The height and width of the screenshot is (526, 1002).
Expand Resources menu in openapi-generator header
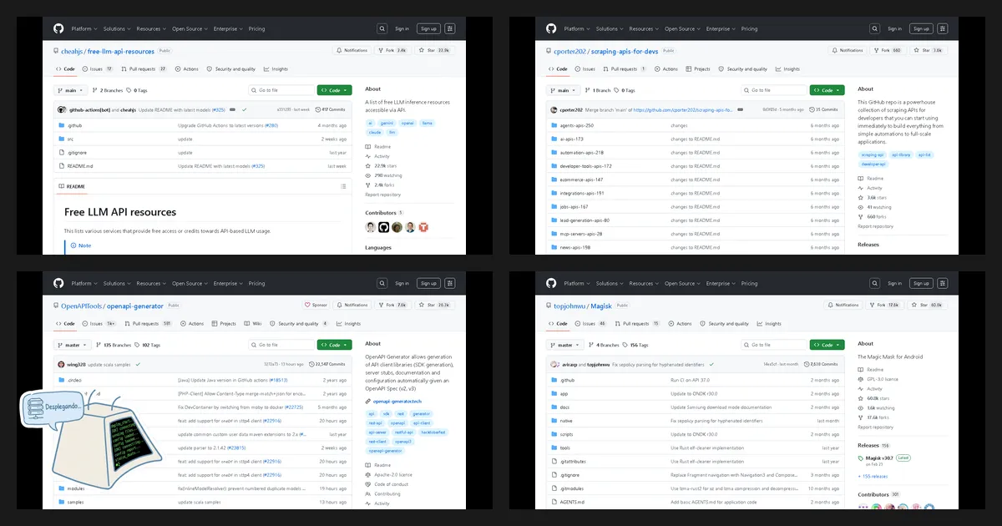(150, 283)
